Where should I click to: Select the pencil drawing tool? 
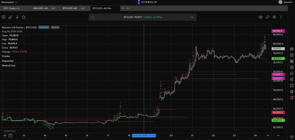10,17
